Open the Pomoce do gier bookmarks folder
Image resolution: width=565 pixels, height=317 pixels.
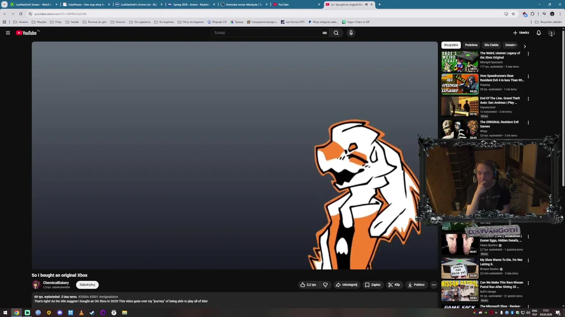pyautogui.click(x=94, y=22)
